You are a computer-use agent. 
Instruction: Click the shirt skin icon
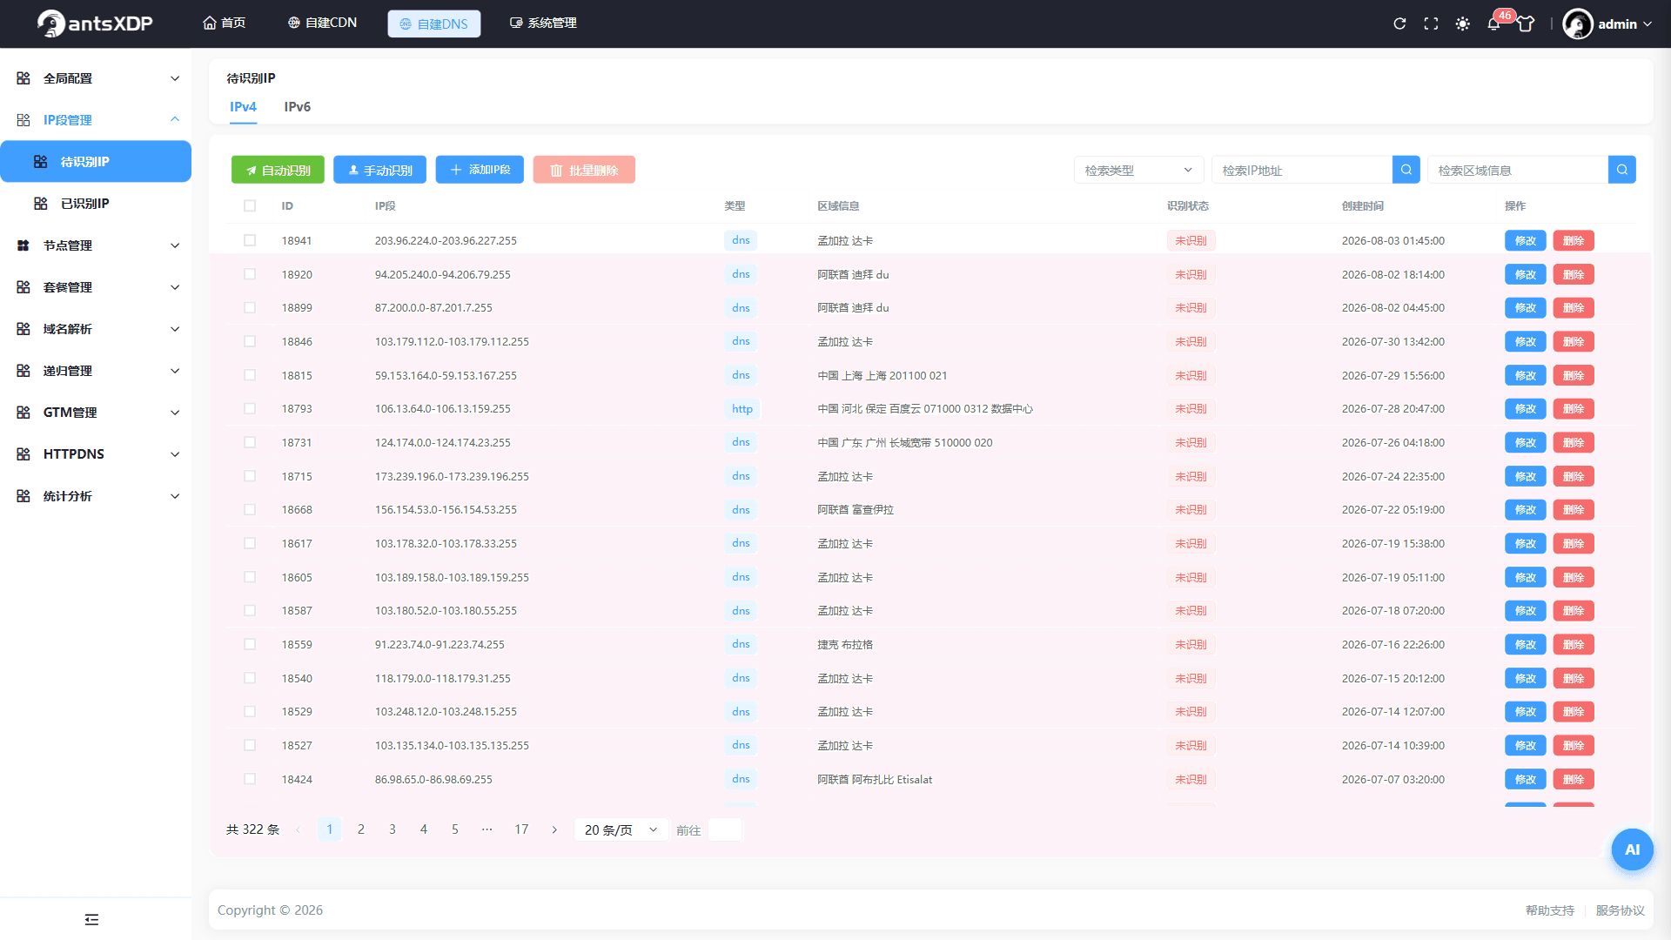(1526, 23)
